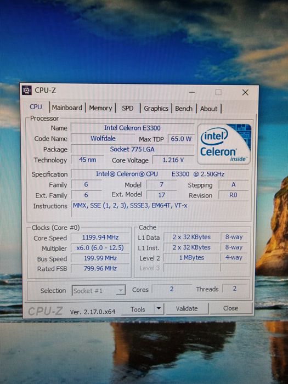Switch to the Mainboard tab

[x=67, y=108]
